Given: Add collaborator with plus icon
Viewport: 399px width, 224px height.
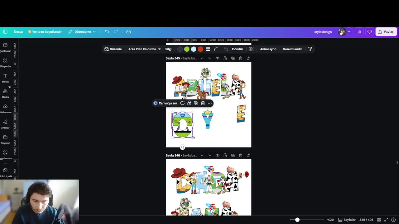Looking at the screenshot, I should [x=349, y=32].
